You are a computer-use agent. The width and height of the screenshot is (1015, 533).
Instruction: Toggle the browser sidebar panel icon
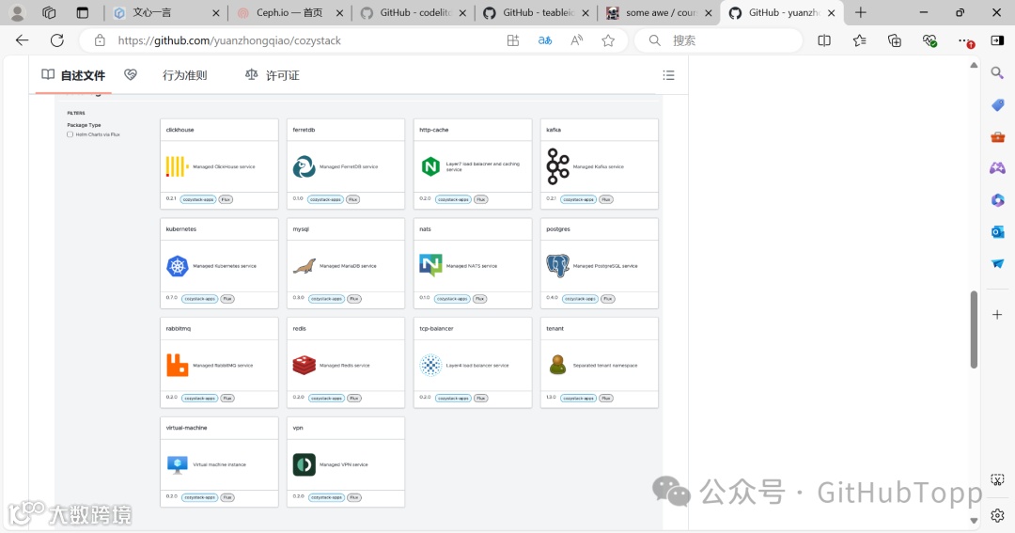coord(997,40)
